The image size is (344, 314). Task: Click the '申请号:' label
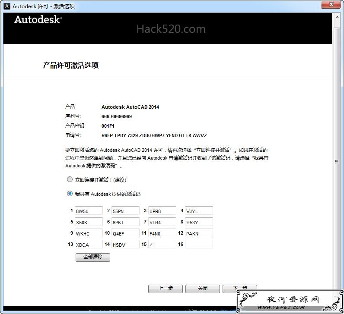pos(73,135)
